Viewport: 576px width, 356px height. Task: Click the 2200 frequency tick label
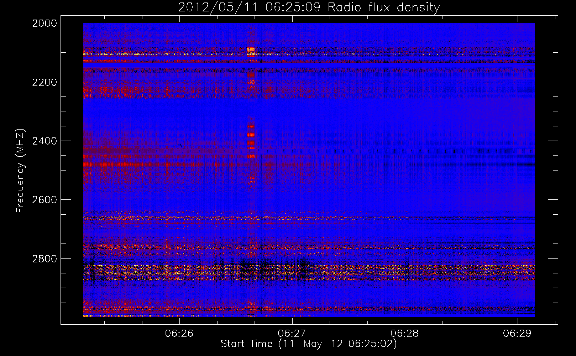pyautogui.click(x=44, y=82)
